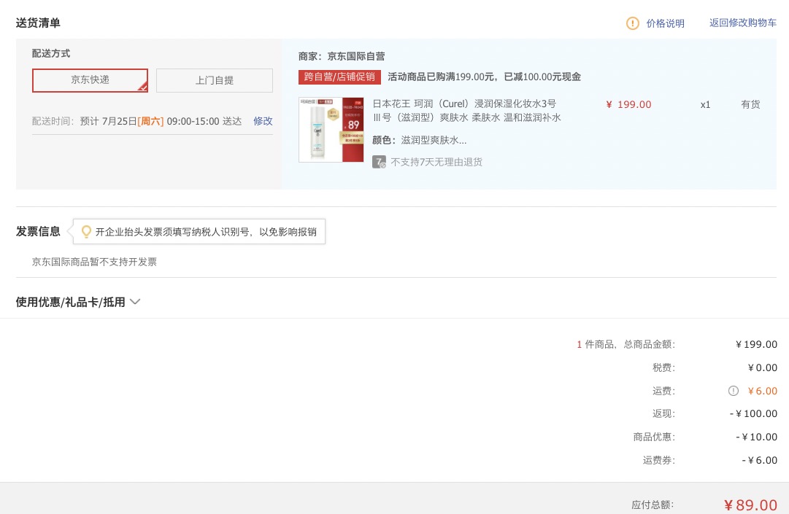789x514 pixels.
Task: Click the 税费 ¥0.00 value
Action: (x=762, y=367)
